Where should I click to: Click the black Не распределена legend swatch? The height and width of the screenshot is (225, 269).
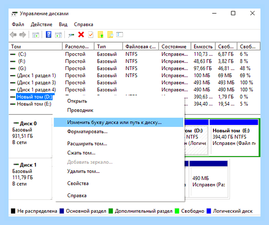pyautogui.click(x=13, y=211)
